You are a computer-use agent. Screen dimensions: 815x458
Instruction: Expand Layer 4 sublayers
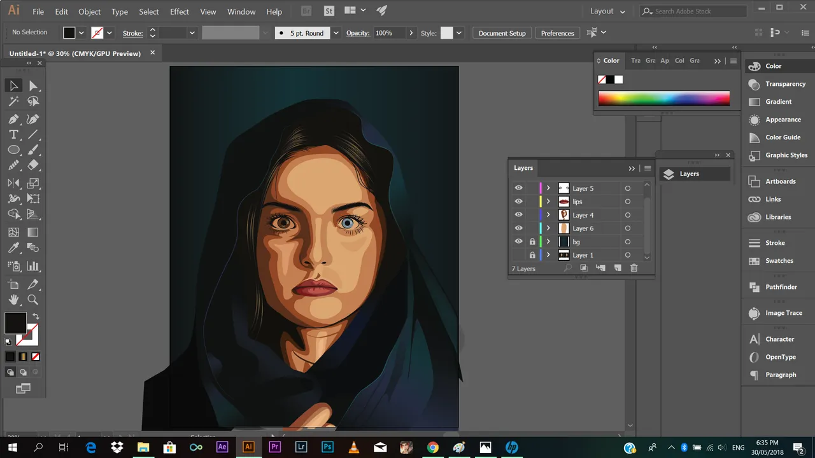pos(548,215)
